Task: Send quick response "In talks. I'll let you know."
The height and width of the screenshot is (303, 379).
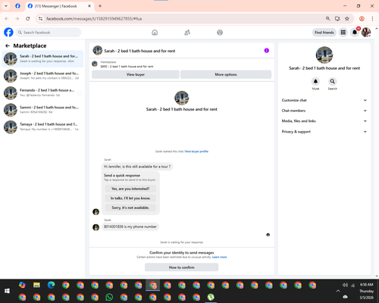Action: [130, 198]
